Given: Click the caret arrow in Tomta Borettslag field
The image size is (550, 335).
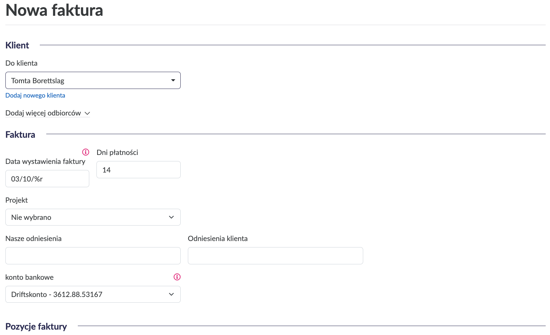Looking at the screenshot, I should pyautogui.click(x=173, y=80).
